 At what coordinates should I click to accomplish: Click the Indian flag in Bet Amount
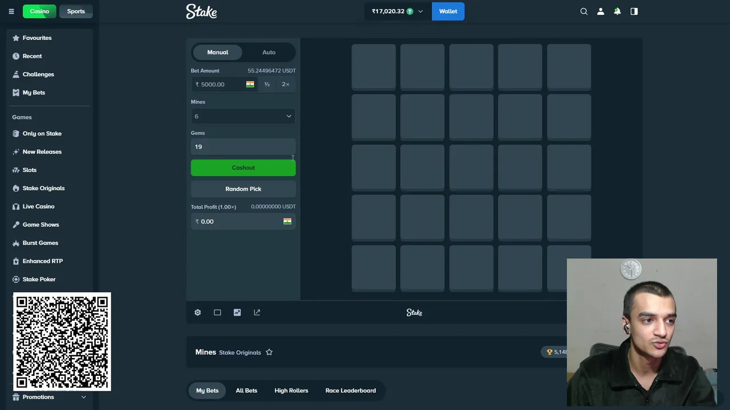coord(250,84)
